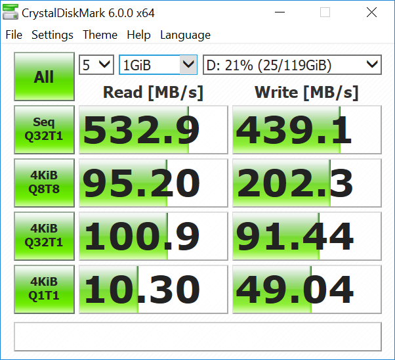395x360 pixels.
Task: Open the Settings menu
Action: (52, 35)
